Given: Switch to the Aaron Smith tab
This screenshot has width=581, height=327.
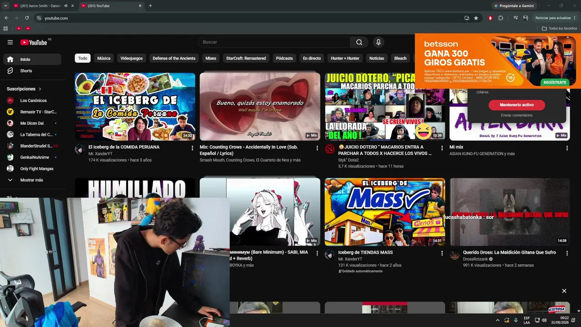Looking at the screenshot, I should click(40, 6).
